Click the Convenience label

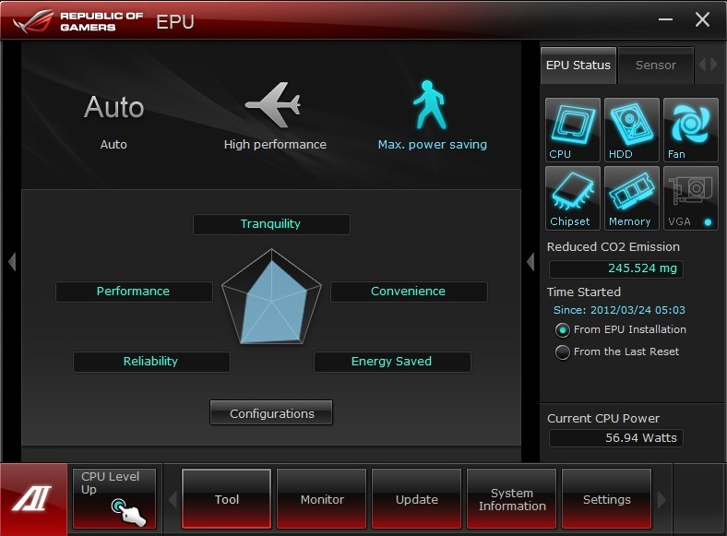(x=409, y=292)
